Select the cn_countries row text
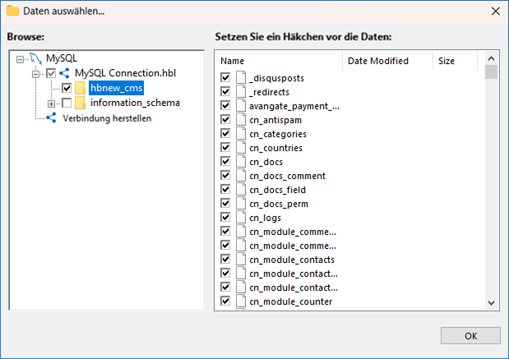 pos(275,148)
